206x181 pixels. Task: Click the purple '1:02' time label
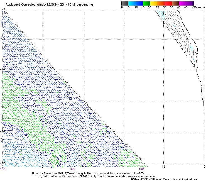click(x=72, y=169)
